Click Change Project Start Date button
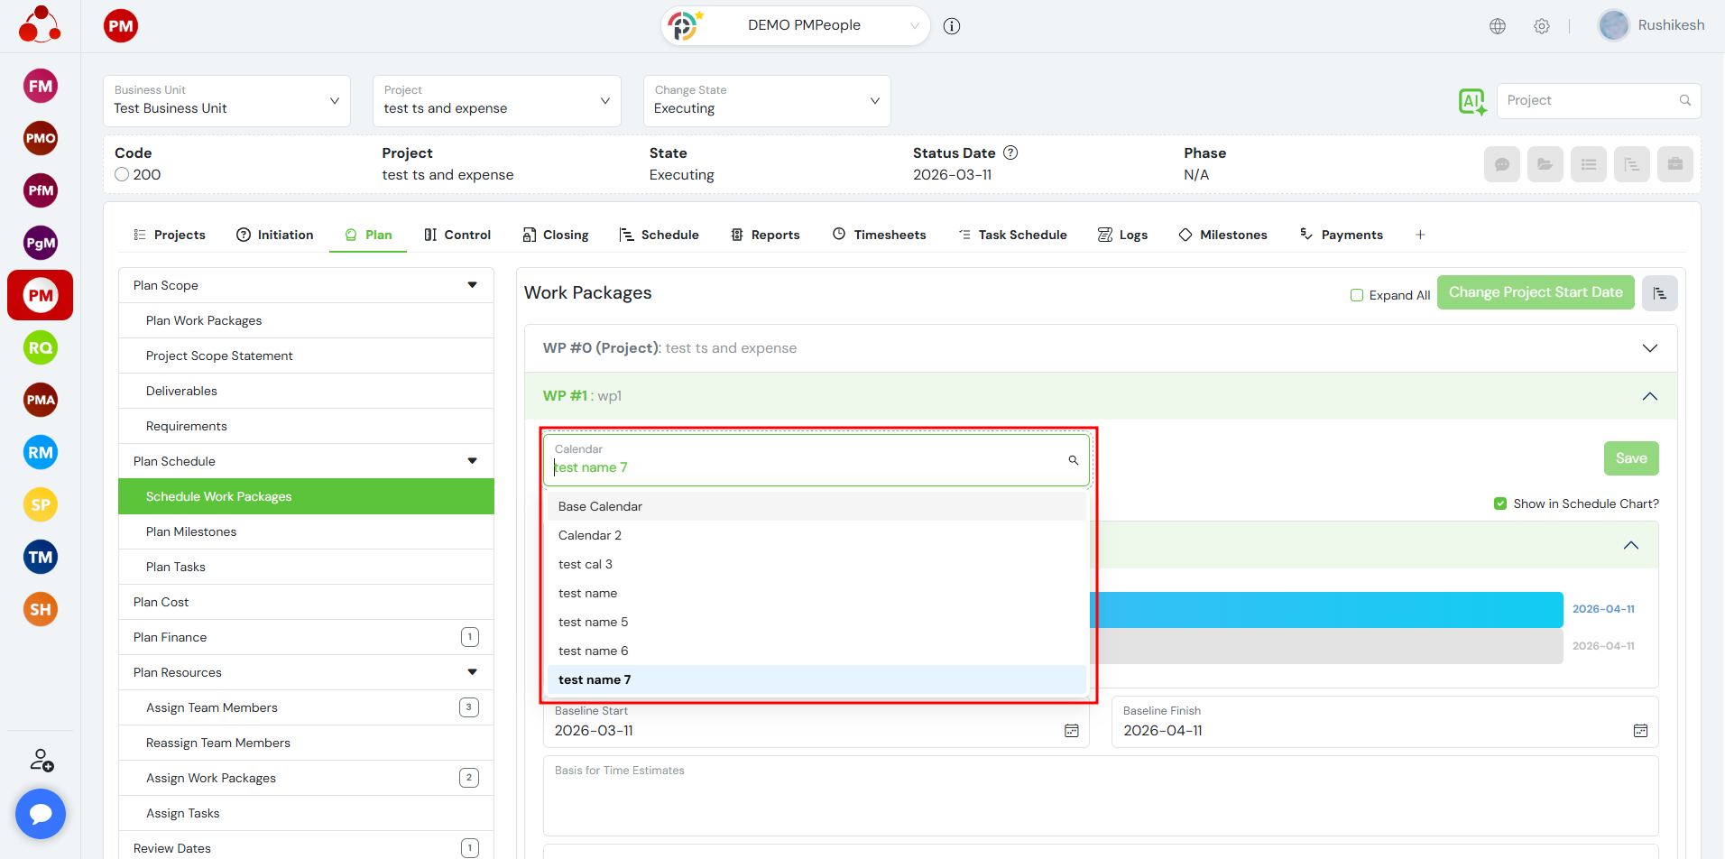1725x859 pixels. coord(1535,292)
